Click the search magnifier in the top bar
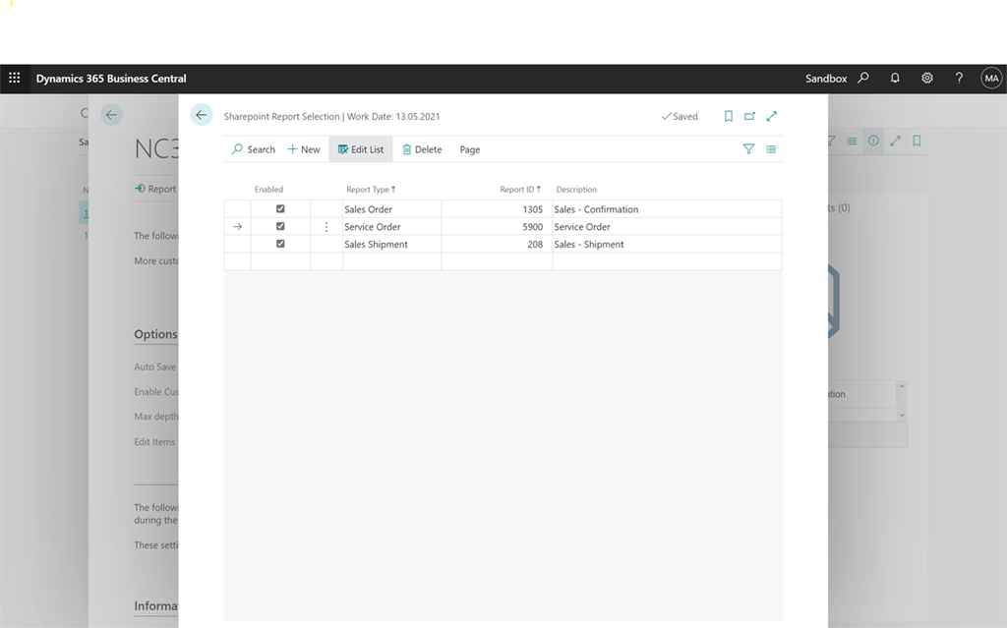Image resolution: width=1007 pixels, height=628 pixels. pyautogui.click(x=863, y=78)
